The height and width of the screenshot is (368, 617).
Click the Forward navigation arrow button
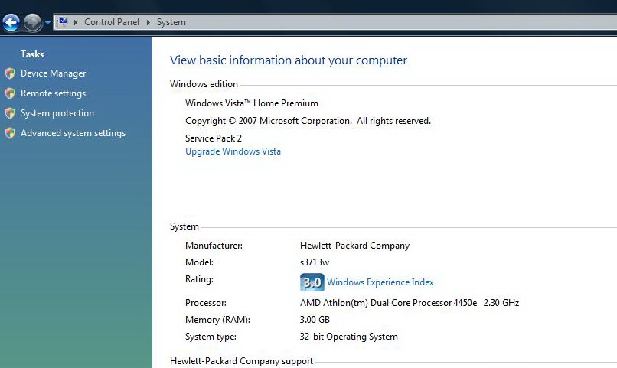click(32, 23)
